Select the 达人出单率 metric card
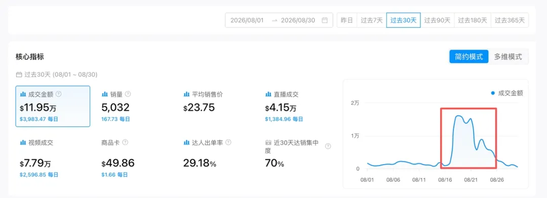Screen dimensions: 547x198 pyautogui.click(x=216, y=159)
